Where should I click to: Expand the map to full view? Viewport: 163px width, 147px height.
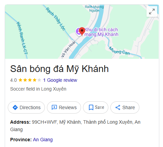click(x=152, y=11)
